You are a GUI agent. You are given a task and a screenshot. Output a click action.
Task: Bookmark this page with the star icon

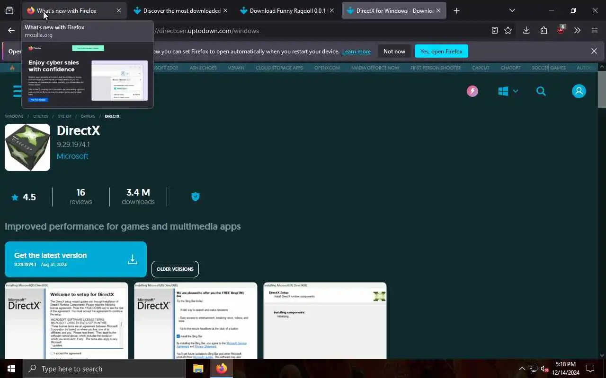(x=508, y=30)
